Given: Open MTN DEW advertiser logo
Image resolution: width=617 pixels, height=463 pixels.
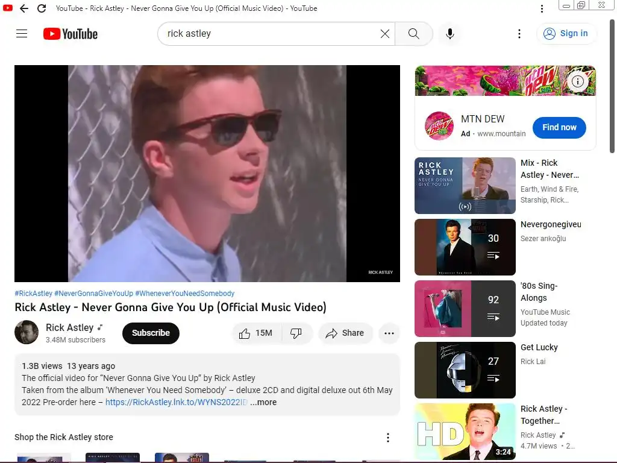Looking at the screenshot, I should point(439,126).
